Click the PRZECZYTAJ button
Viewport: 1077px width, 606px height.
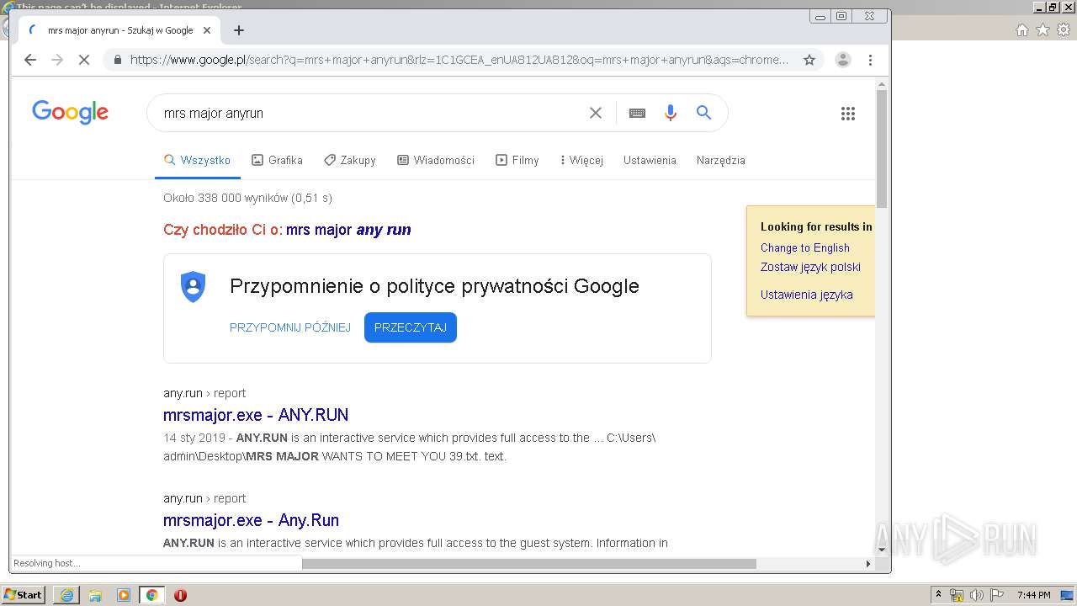(x=411, y=327)
